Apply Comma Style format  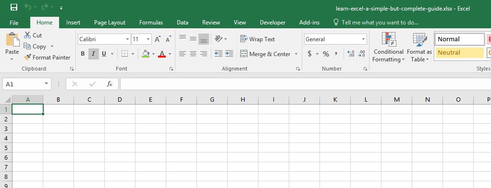coord(336,54)
